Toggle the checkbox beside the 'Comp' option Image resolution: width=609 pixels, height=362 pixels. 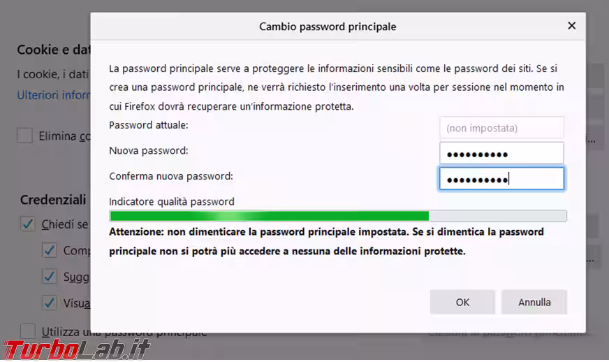pos(49,250)
